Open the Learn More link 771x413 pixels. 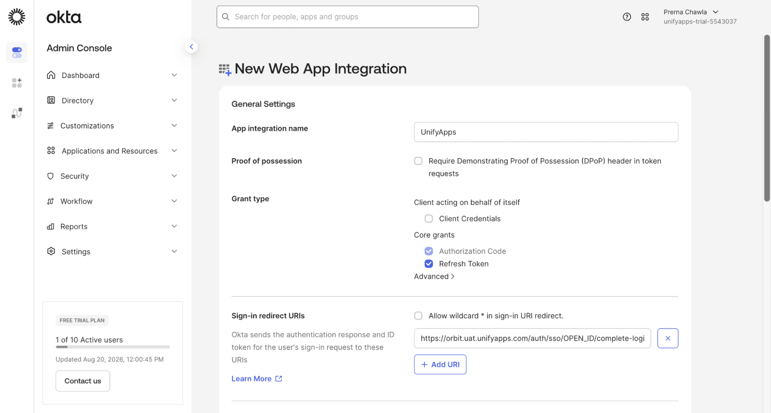coord(251,379)
